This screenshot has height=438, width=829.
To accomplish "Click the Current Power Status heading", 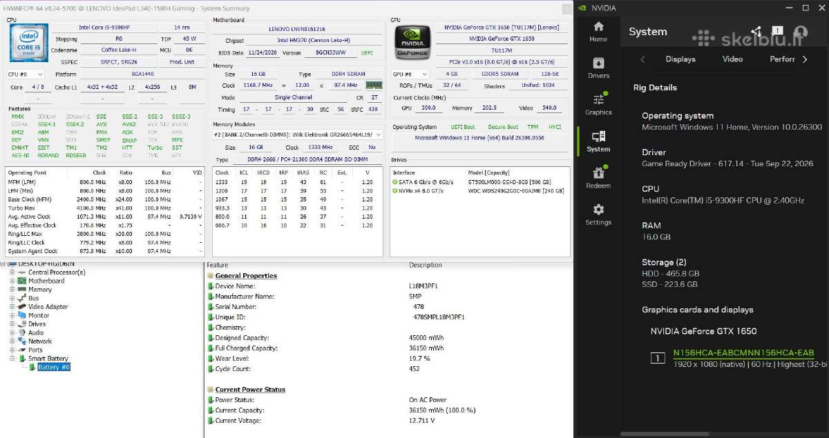I will [250, 390].
